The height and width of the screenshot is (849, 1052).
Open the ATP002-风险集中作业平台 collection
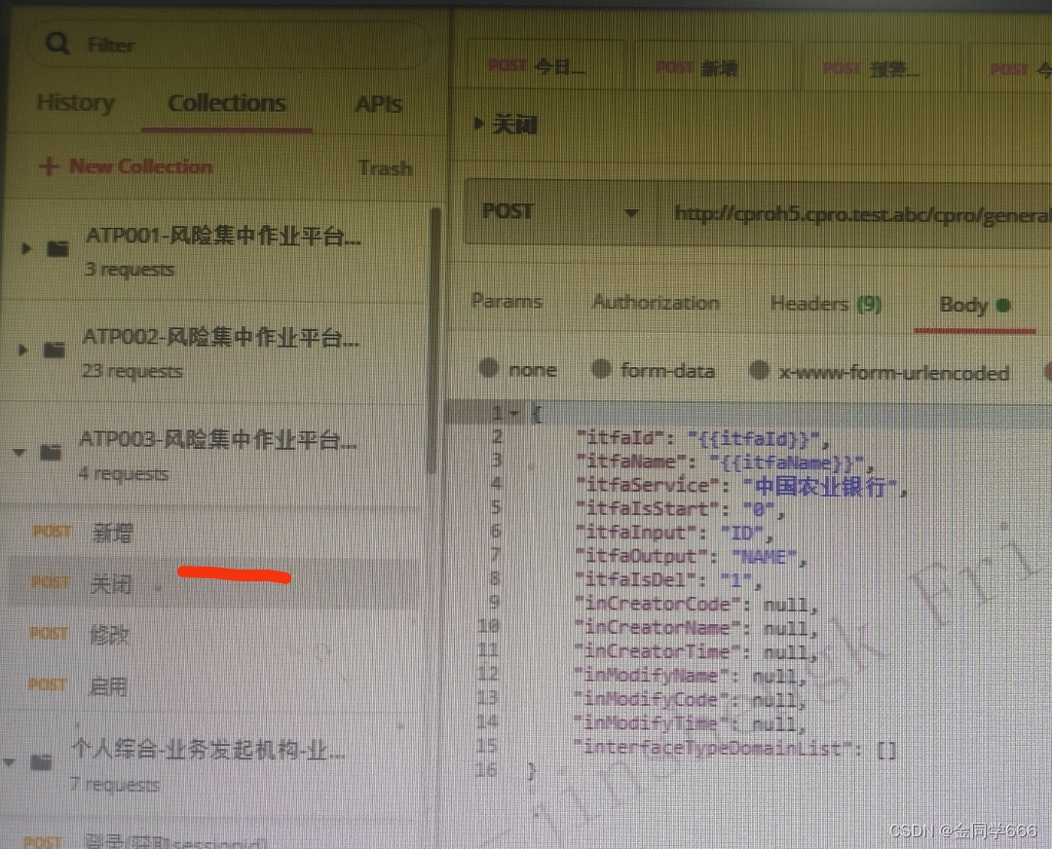click(x=220, y=337)
